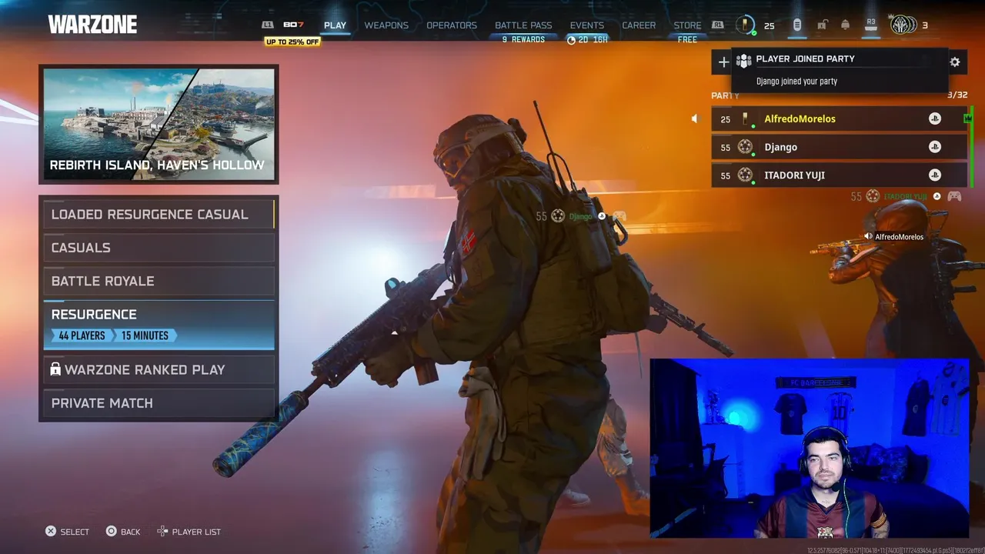Click the rank emblem on AlfredoMorelos row
The height and width of the screenshot is (554, 985).
[x=745, y=118]
